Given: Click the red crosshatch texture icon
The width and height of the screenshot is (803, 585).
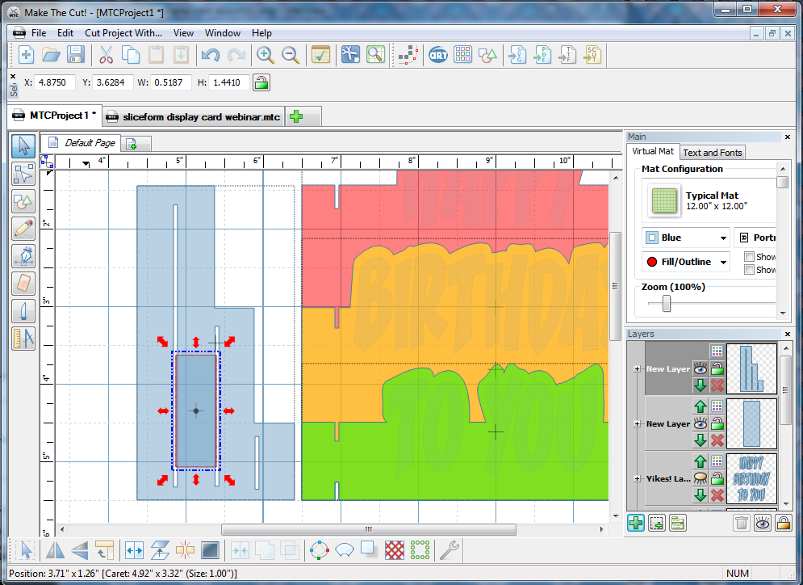Looking at the screenshot, I should pos(395,550).
